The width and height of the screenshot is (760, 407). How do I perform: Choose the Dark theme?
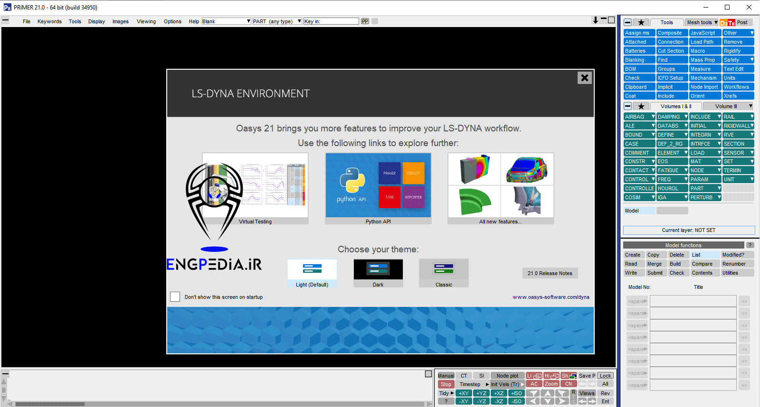point(378,273)
